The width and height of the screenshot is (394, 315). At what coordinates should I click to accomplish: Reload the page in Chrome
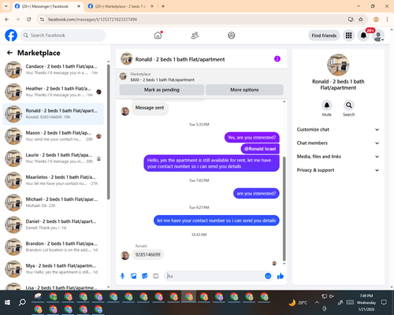pos(29,19)
